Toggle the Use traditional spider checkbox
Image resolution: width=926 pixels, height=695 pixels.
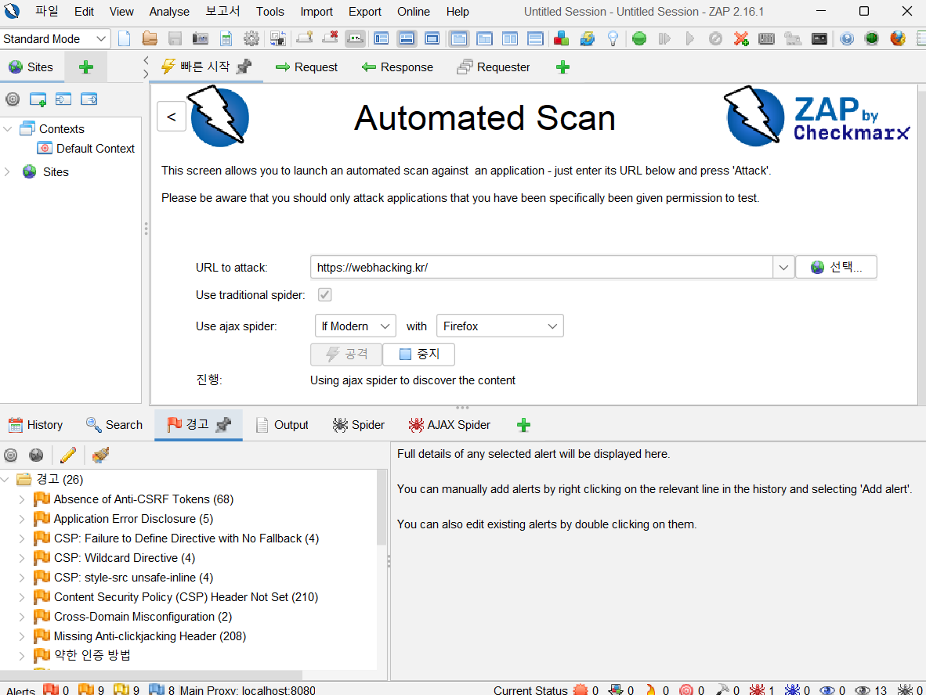(324, 295)
